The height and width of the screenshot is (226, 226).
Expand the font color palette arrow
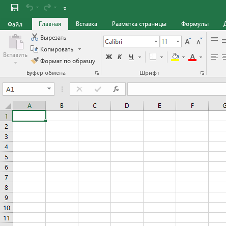201,57
